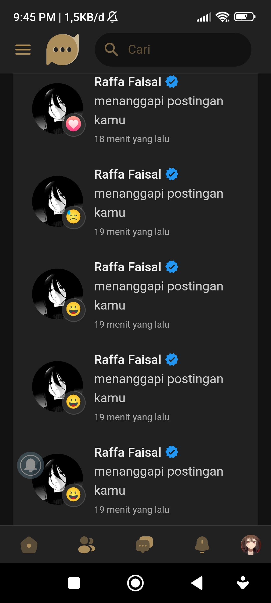271x603 pixels.
Task: Tap the laughing emoji on the fourth notification
Action: (x=74, y=402)
